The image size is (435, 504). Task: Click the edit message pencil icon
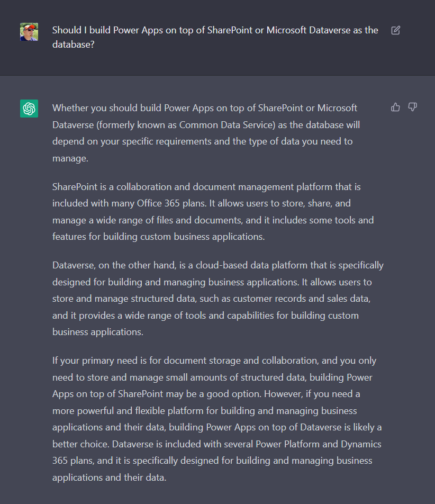(395, 30)
